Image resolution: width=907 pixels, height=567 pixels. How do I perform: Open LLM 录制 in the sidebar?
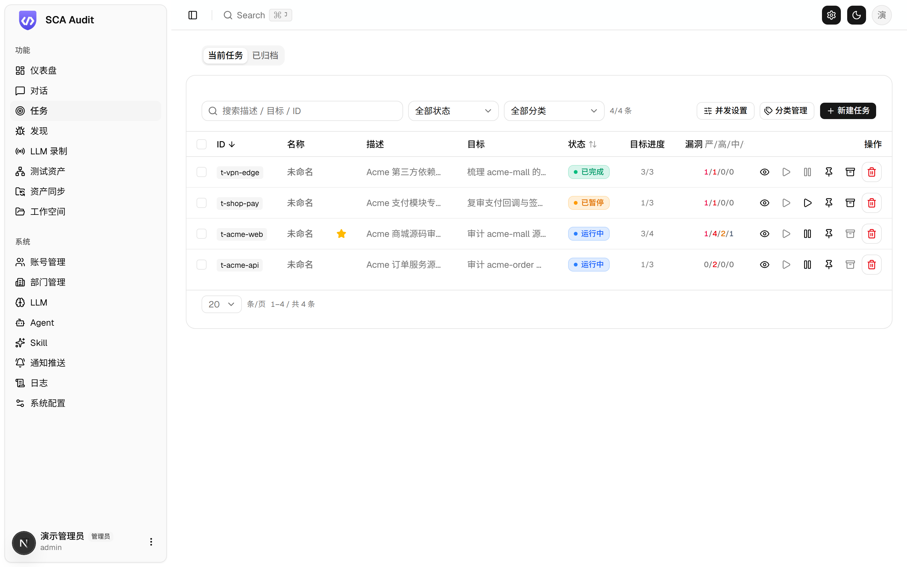coord(85,151)
